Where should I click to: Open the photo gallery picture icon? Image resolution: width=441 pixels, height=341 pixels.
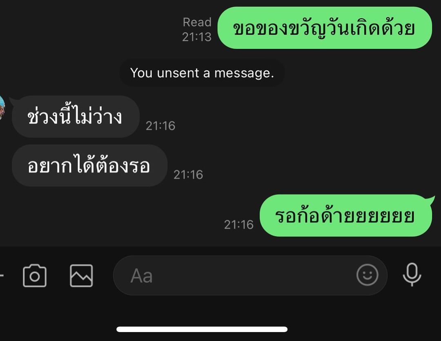pyautogui.click(x=81, y=275)
